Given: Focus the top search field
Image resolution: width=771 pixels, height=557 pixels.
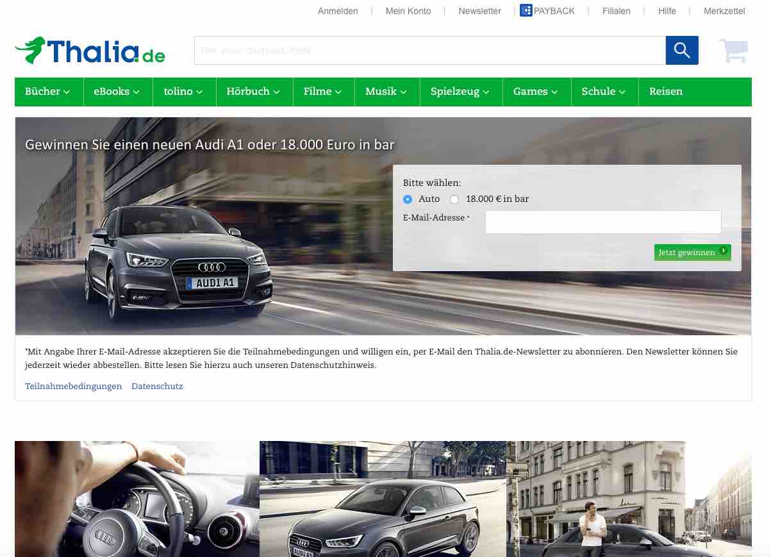Looking at the screenshot, I should 430,51.
